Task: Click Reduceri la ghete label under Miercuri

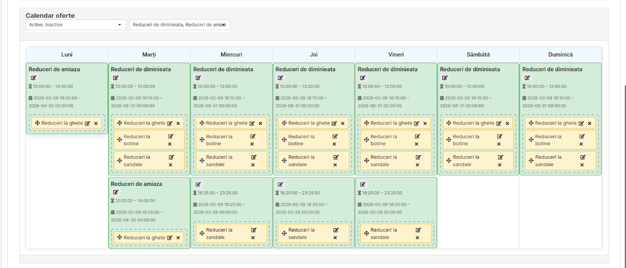Action: click(x=227, y=123)
